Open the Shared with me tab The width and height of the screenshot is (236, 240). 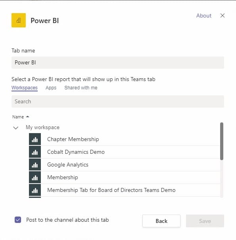pyautogui.click(x=81, y=88)
